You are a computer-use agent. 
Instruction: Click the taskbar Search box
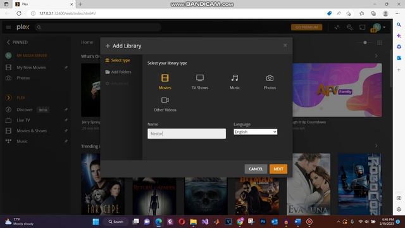(x=116, y=222)
